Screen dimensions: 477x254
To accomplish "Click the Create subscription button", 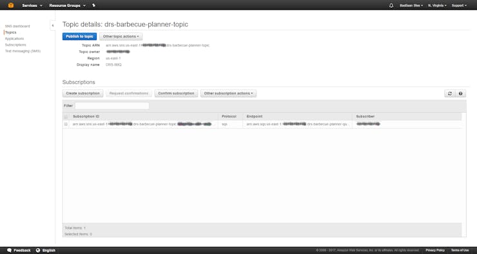I will [83, 93].
